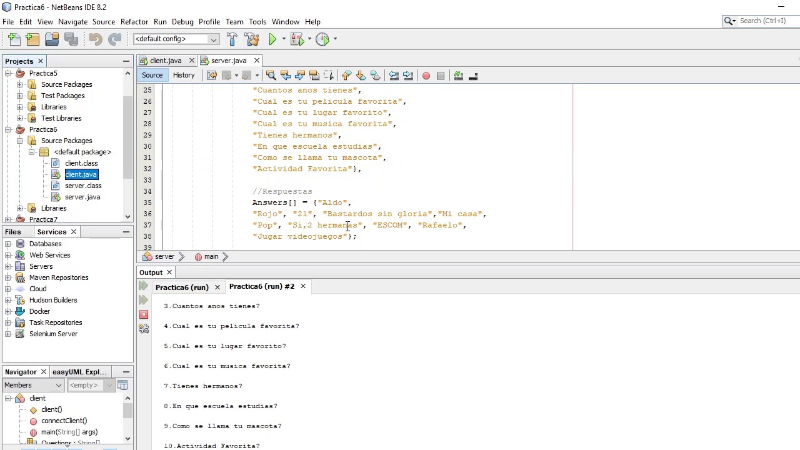Viewport: 800px width, 450px height.
Task: Click the Debug Project toolbar icon
Action: [x=297, y=39]
